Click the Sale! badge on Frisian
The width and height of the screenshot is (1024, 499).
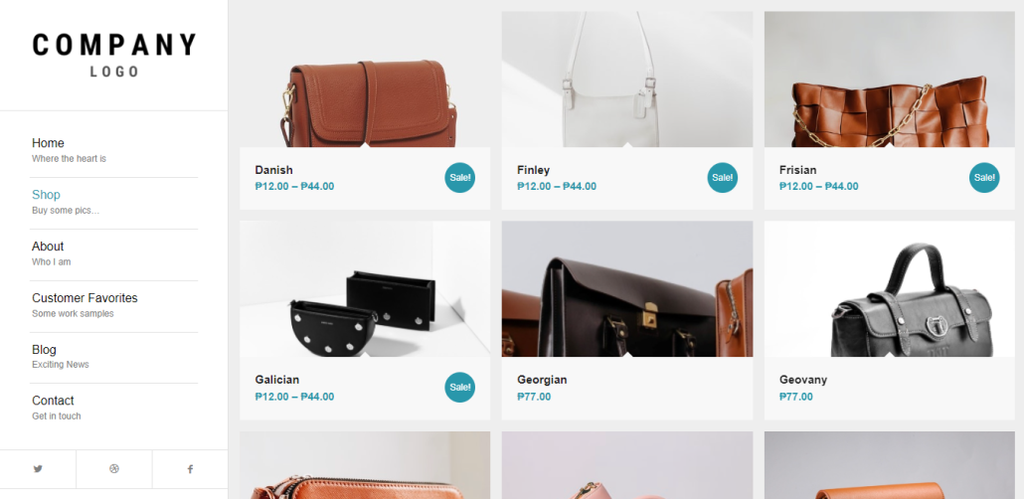point(984,178)
